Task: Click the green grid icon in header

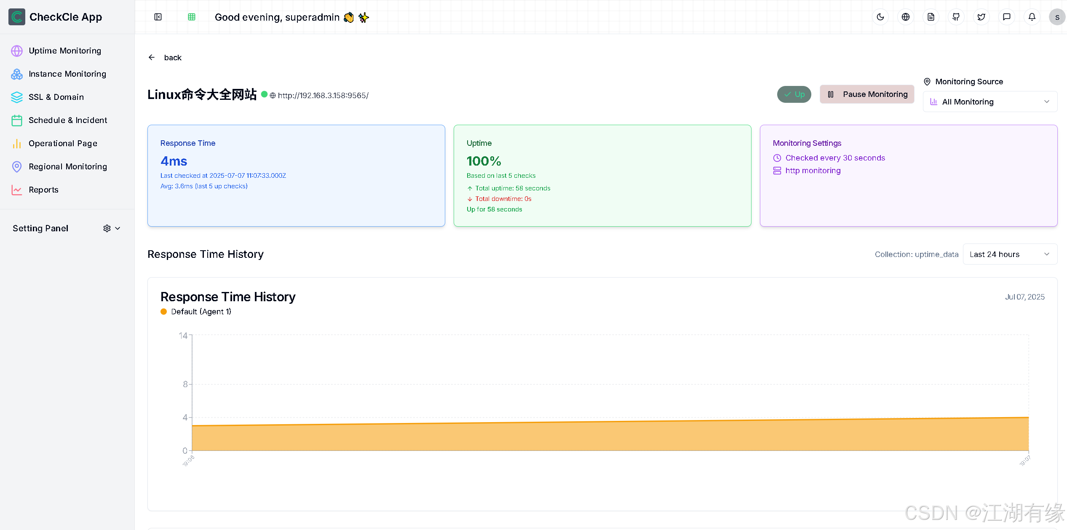Action: tap(192, 17)
